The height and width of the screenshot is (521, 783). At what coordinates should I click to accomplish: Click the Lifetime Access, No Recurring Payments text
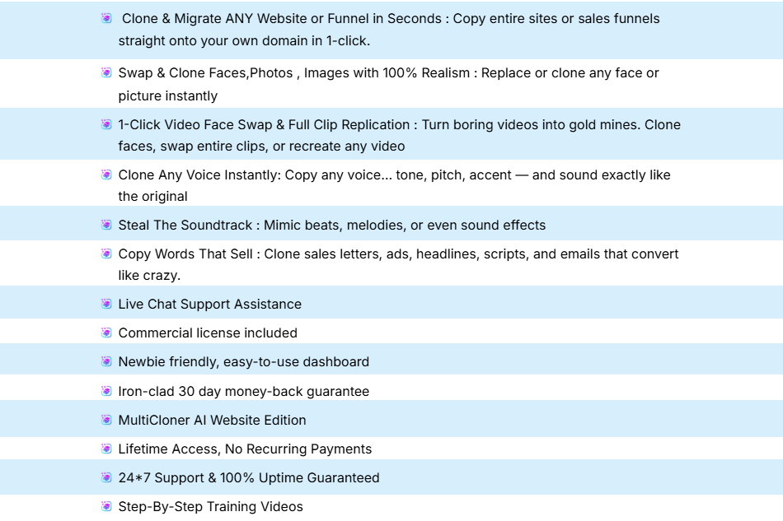[245, 449]
